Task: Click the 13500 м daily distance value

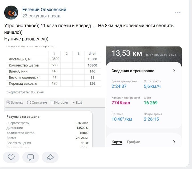Action: pyautogui.click(x=82, y=128)
